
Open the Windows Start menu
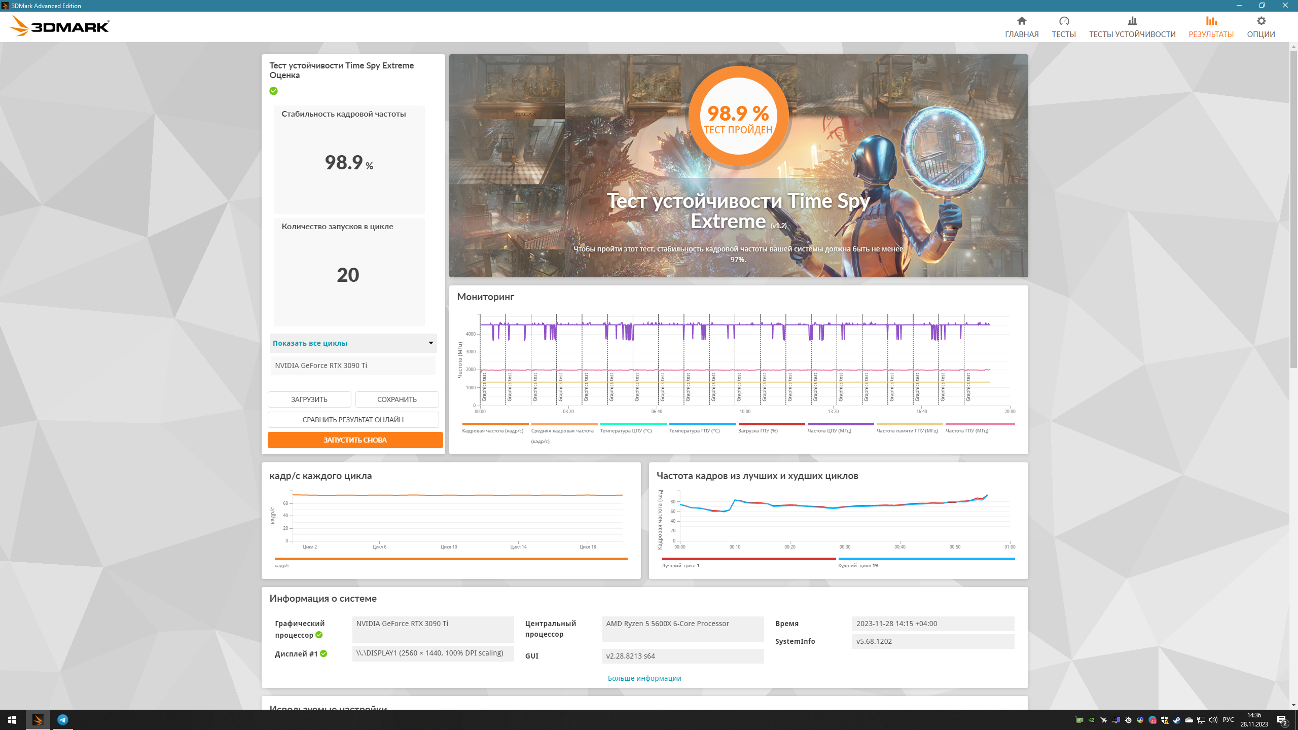[x=12, y=719]
